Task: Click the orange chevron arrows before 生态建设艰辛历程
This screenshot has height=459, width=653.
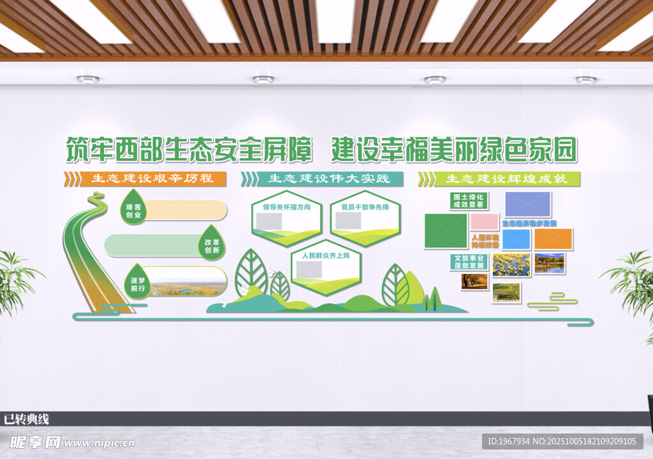Action: click(x=73, y=178)
